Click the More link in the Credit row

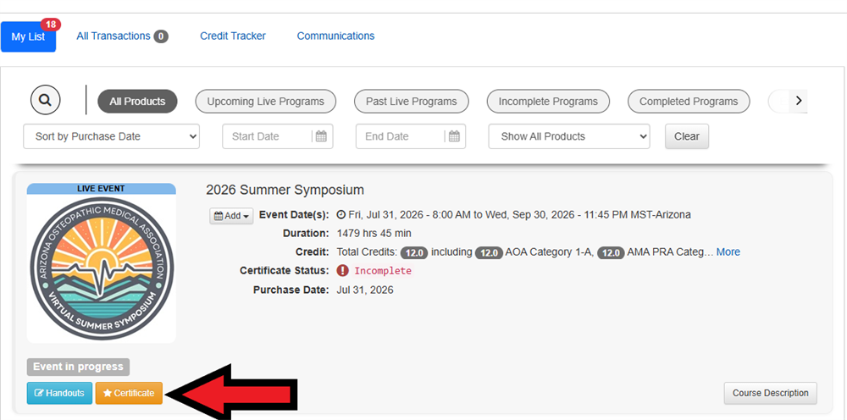(728, 252)
